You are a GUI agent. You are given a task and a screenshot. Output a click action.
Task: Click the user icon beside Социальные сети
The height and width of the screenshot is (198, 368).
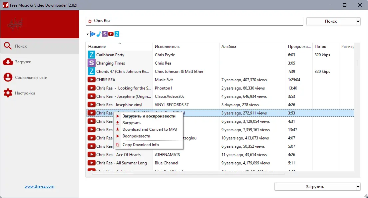pyautogui.click(x=8, y=77)
